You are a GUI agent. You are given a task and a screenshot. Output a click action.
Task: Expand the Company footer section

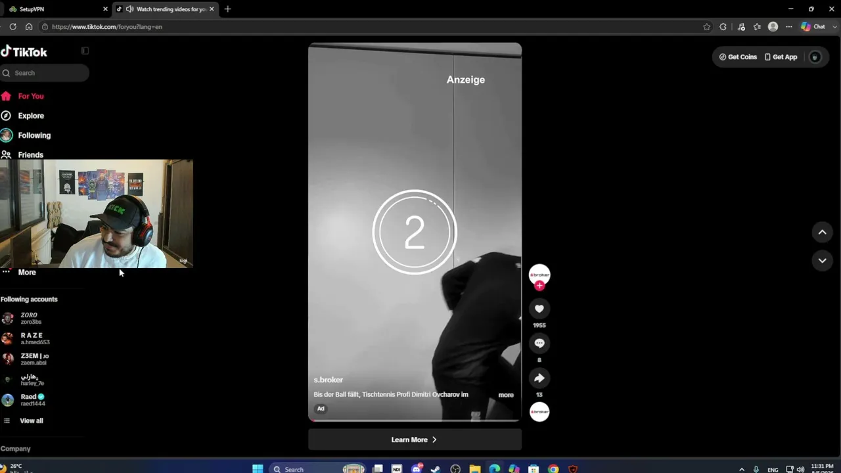point(16,449)
